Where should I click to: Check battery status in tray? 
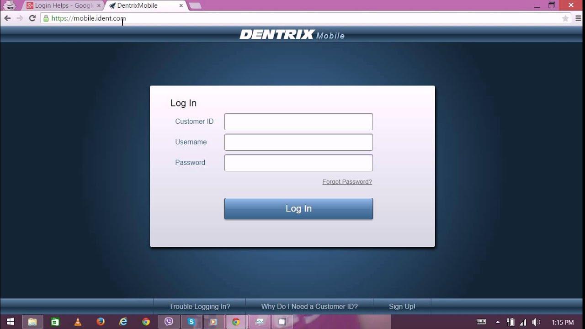pos(511,322)
